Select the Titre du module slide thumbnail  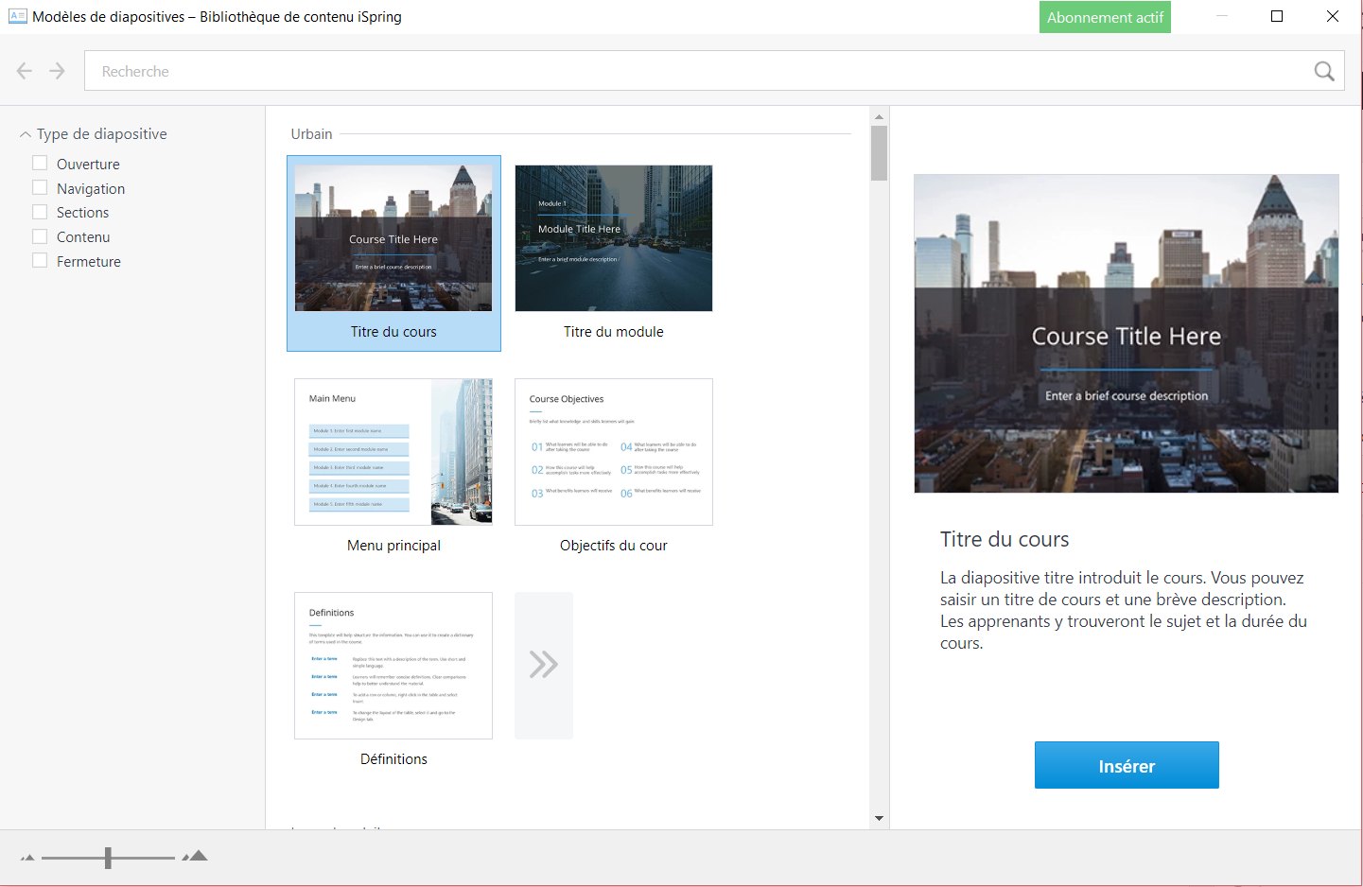613,238
